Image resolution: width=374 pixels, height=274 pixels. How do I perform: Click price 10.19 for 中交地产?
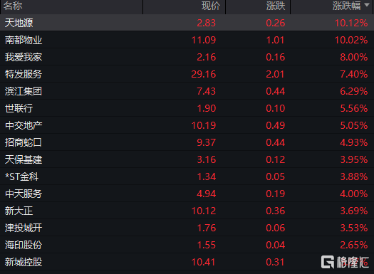[x=204, y=125]
